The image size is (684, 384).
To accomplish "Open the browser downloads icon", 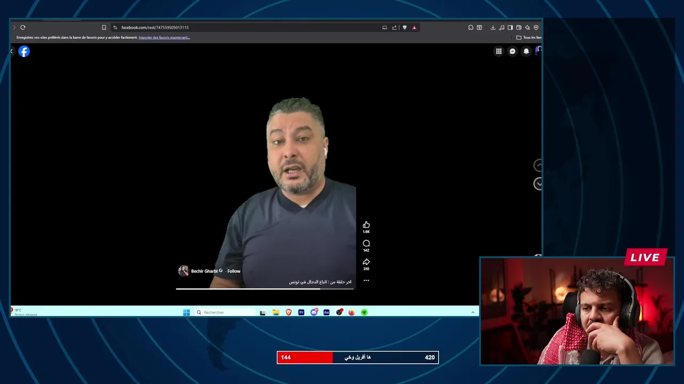I will click(493, 27).
